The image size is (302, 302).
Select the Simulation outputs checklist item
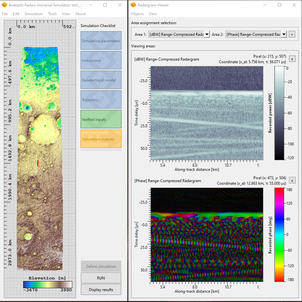coord(101,139)
